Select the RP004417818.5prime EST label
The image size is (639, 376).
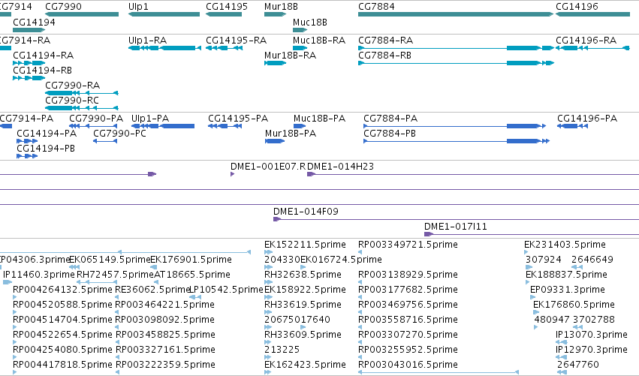pyautogui.click(x=63, y=365)
